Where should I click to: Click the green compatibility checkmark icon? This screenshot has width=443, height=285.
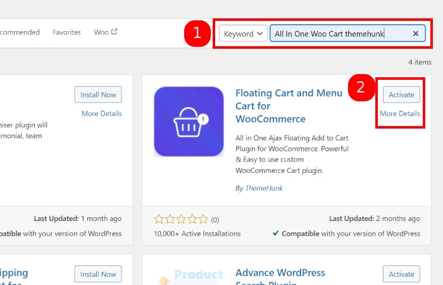(276, 233)
